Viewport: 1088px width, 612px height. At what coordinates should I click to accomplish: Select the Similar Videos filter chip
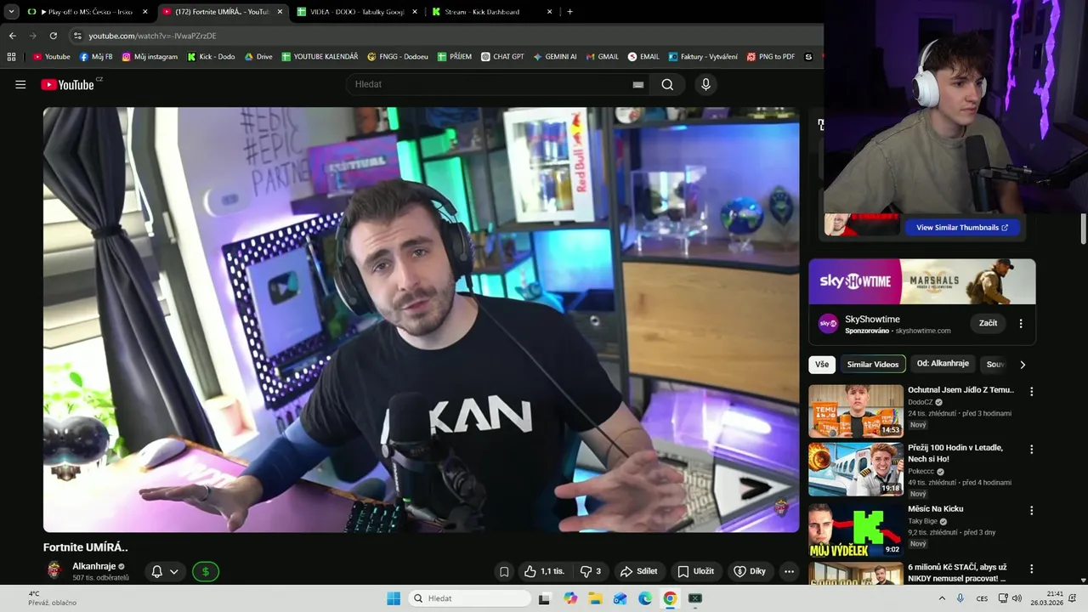click(x=873, y=364)
